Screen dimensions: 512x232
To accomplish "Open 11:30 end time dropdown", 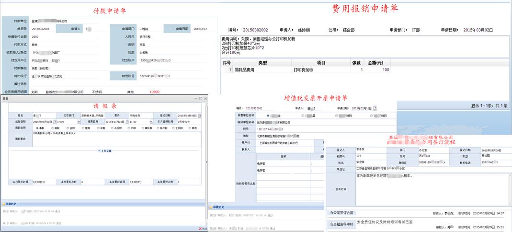I will 151,122.
